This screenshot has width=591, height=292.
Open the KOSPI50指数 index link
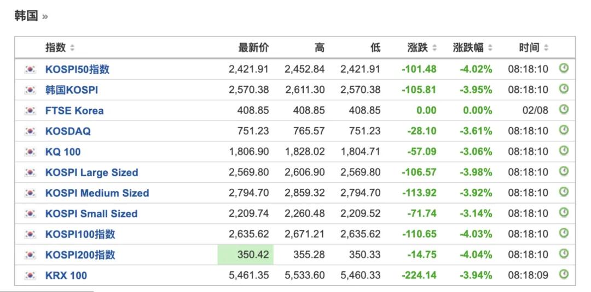[x=77, y=69]
